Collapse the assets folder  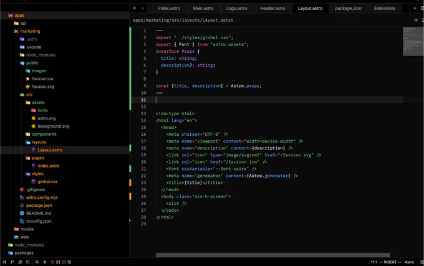point(35,103)
